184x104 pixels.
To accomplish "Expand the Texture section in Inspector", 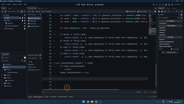I will [162, 33].
